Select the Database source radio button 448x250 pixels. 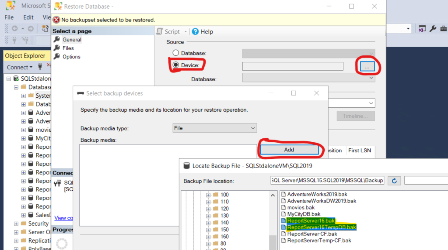coord(176,53)
